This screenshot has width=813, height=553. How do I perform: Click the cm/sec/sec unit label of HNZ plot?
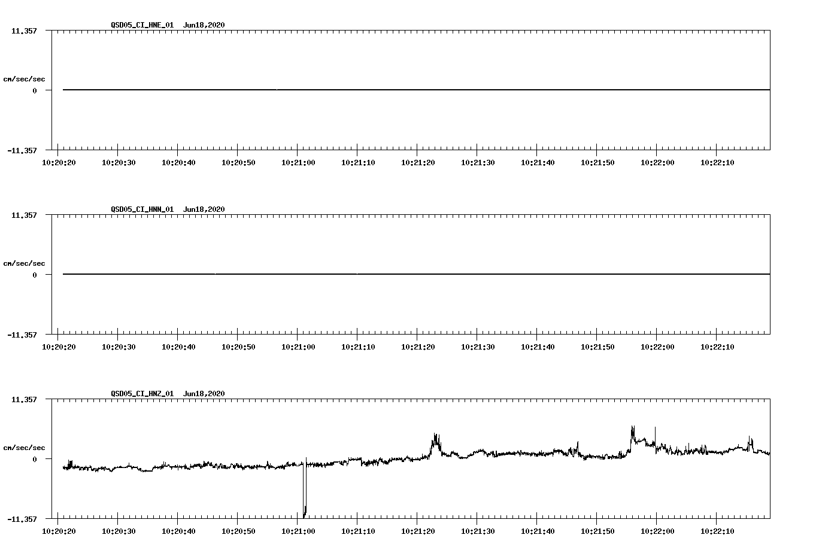point(24,448)
